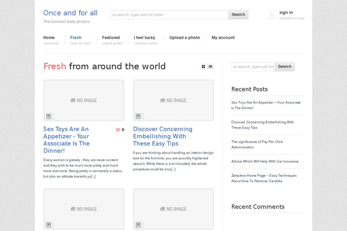Click the Recent Posts heading

pos(249,89)
